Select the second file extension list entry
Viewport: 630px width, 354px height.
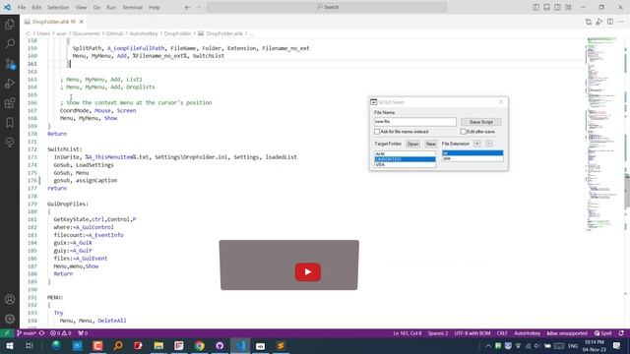(472, 158)
